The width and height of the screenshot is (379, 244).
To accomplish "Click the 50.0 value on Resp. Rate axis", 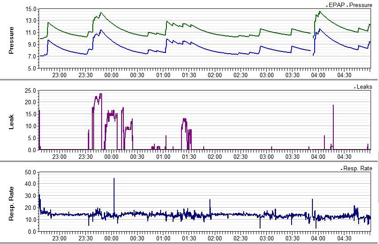I will tap(30, 172).
